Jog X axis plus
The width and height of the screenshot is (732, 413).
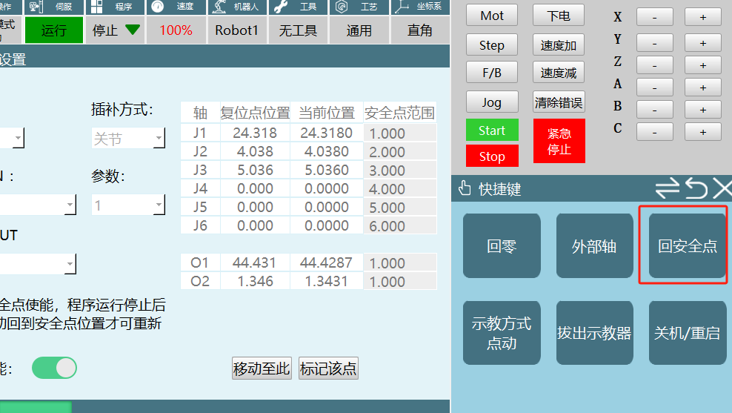tap(703, 17)
